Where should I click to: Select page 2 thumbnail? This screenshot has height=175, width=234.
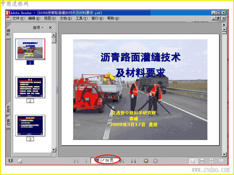click(30, 87)
